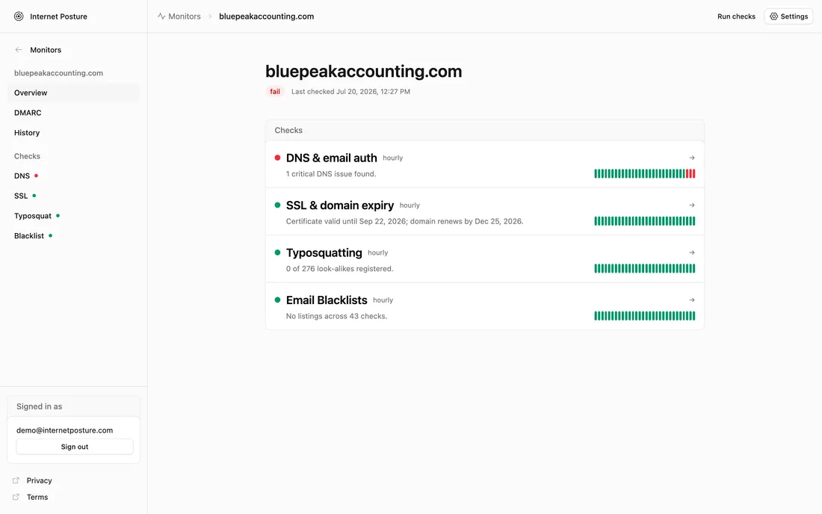Select the Overview sidebar item
Screen dimensions: 822x514
click(73, 93)
